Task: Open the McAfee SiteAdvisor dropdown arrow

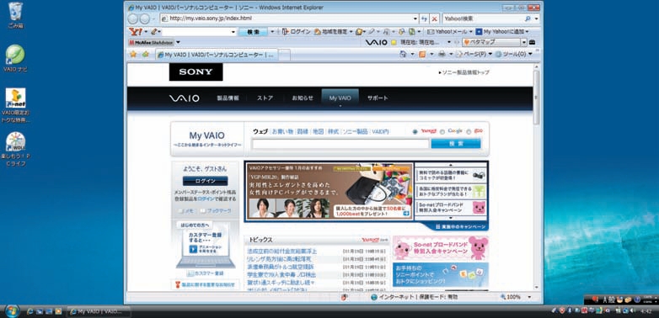Action: (178, 42)
